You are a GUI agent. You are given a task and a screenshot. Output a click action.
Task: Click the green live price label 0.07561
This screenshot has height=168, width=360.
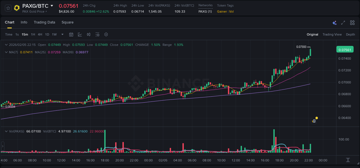click(345, 49)
